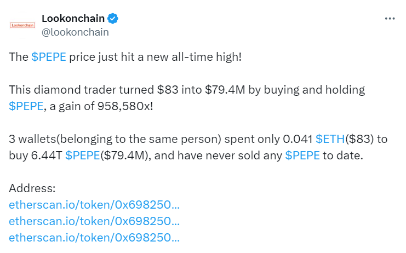
Task: Click the blue verified badge
Action: (x=113, y=19)
